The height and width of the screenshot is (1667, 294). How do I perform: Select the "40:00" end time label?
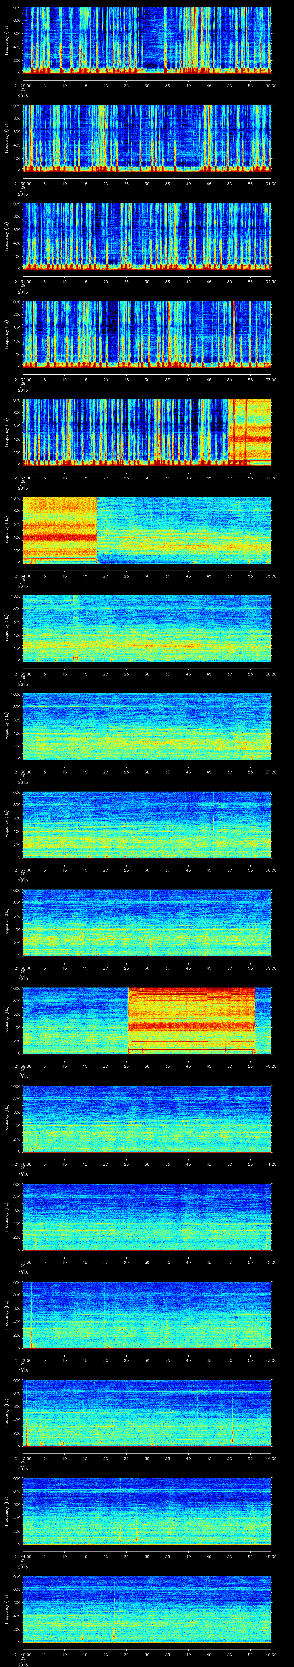[x=271, y=1067]
